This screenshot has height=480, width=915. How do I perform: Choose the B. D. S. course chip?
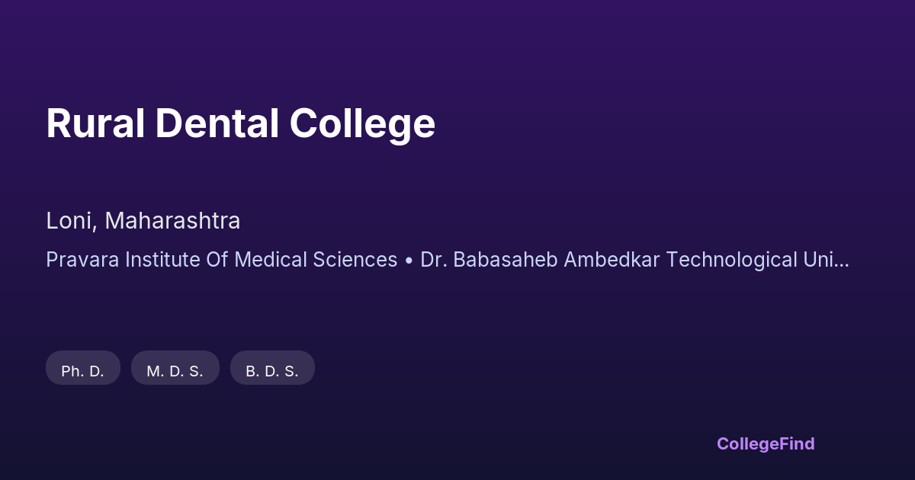click(x=272, y=371)
